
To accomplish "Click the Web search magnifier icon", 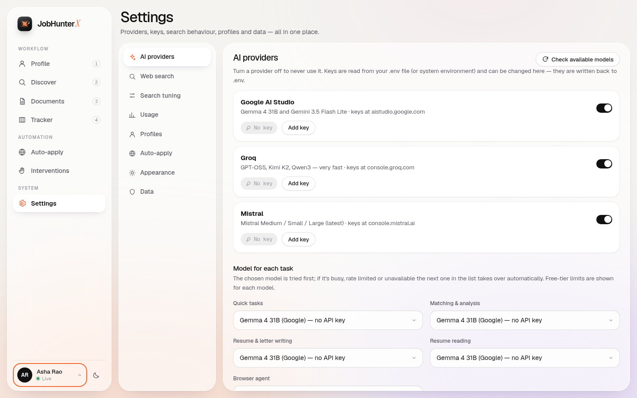I will click(132, 77).
